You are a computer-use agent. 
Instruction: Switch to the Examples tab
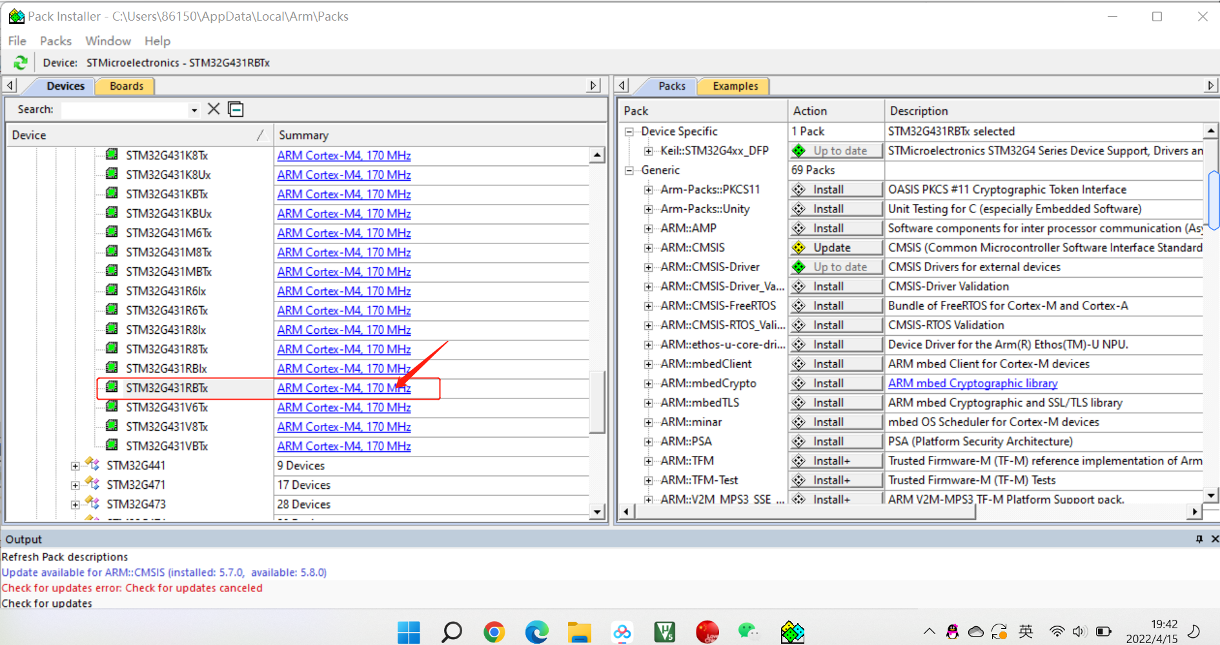[x=735, y=86]
